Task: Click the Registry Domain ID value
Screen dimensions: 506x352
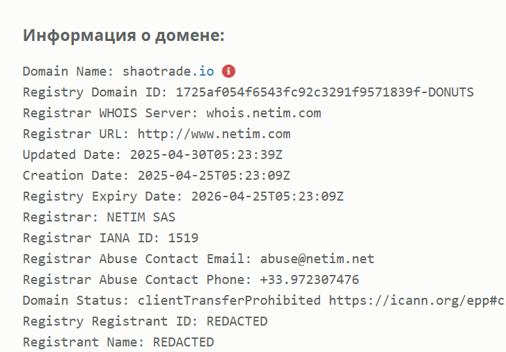Action: click(324, 92)
